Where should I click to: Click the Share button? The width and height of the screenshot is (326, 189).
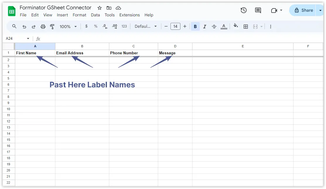[x=303, y=10]
